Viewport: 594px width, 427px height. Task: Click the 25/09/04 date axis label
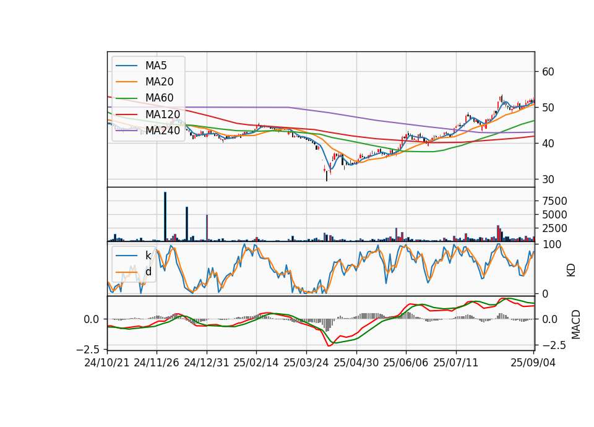[x=533, y=363]
